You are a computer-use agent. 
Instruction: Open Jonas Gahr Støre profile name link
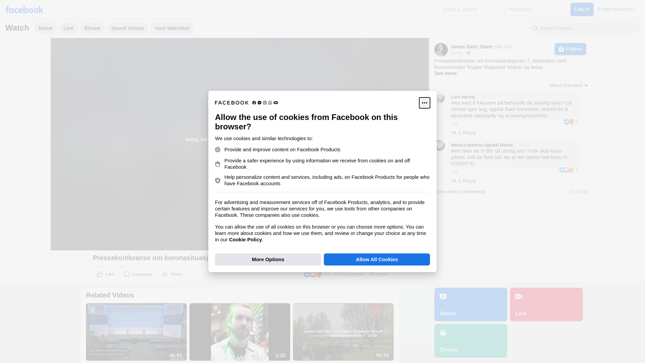pyautogui.click(x=471, y=47)
